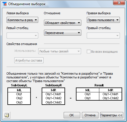The height and width of the screenshot is (122, 127).
Task: Collapse options with Параметры << button
Action: pyautogui.click(x=112, y=115)
